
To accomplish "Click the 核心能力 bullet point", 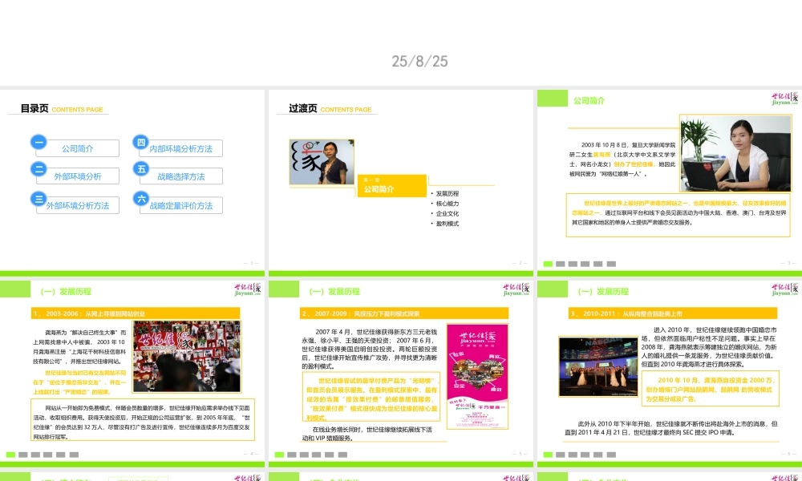I will point(447,204).
